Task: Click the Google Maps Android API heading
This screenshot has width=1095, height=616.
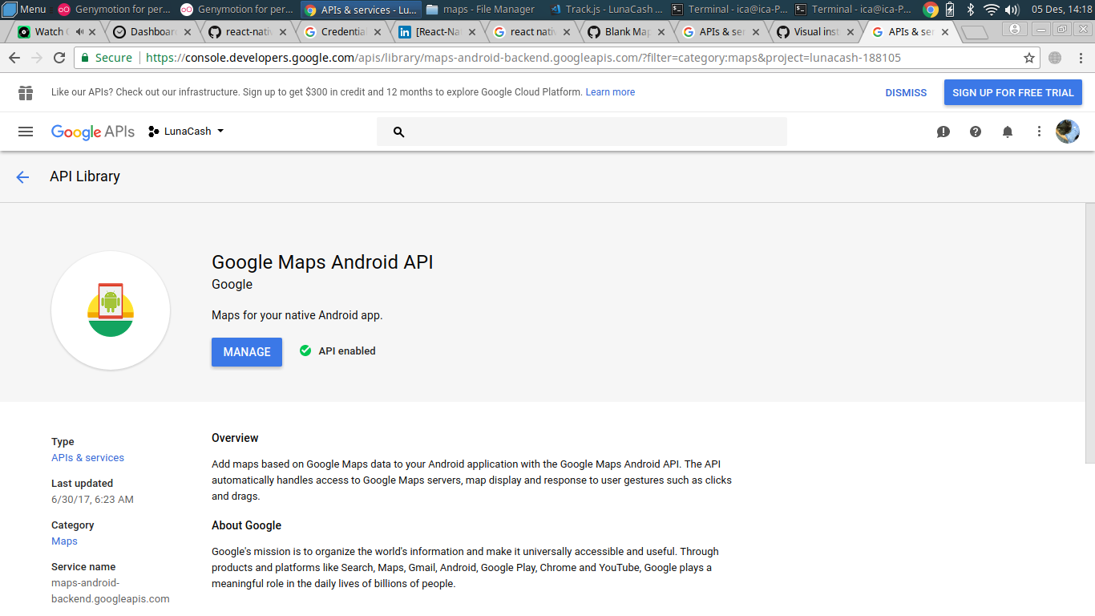Action: click(x=322, y=262)
